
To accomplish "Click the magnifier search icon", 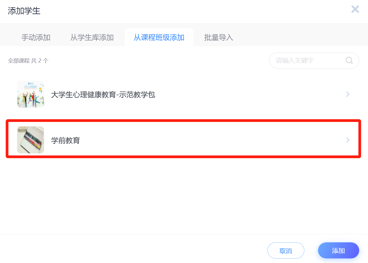I will click(x=349, y=61).
